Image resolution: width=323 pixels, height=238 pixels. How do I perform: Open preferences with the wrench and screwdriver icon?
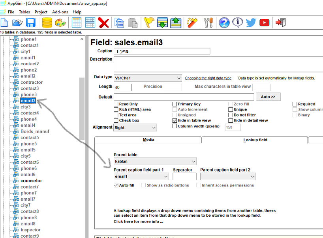[208, 22]
